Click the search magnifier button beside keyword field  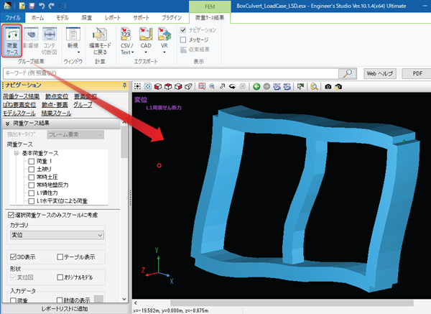[x=348, y=73]
